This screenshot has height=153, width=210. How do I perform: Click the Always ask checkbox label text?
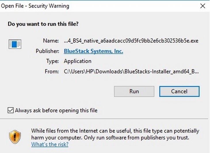point(56,110)
